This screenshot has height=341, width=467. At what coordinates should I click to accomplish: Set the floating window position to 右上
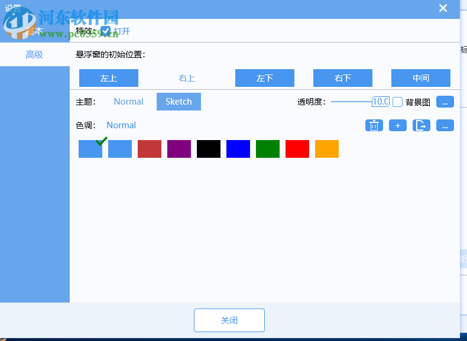pos(187,78)
